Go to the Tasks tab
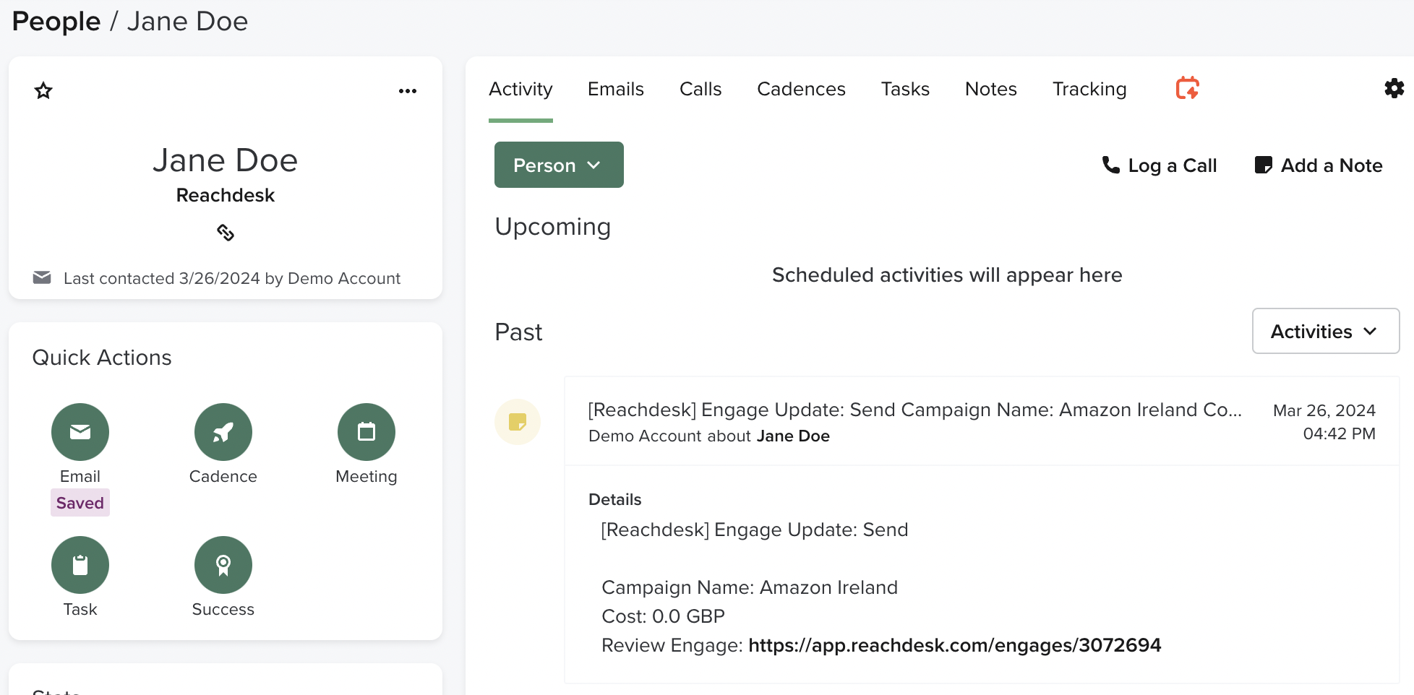1414x695 pixels. 905,89
